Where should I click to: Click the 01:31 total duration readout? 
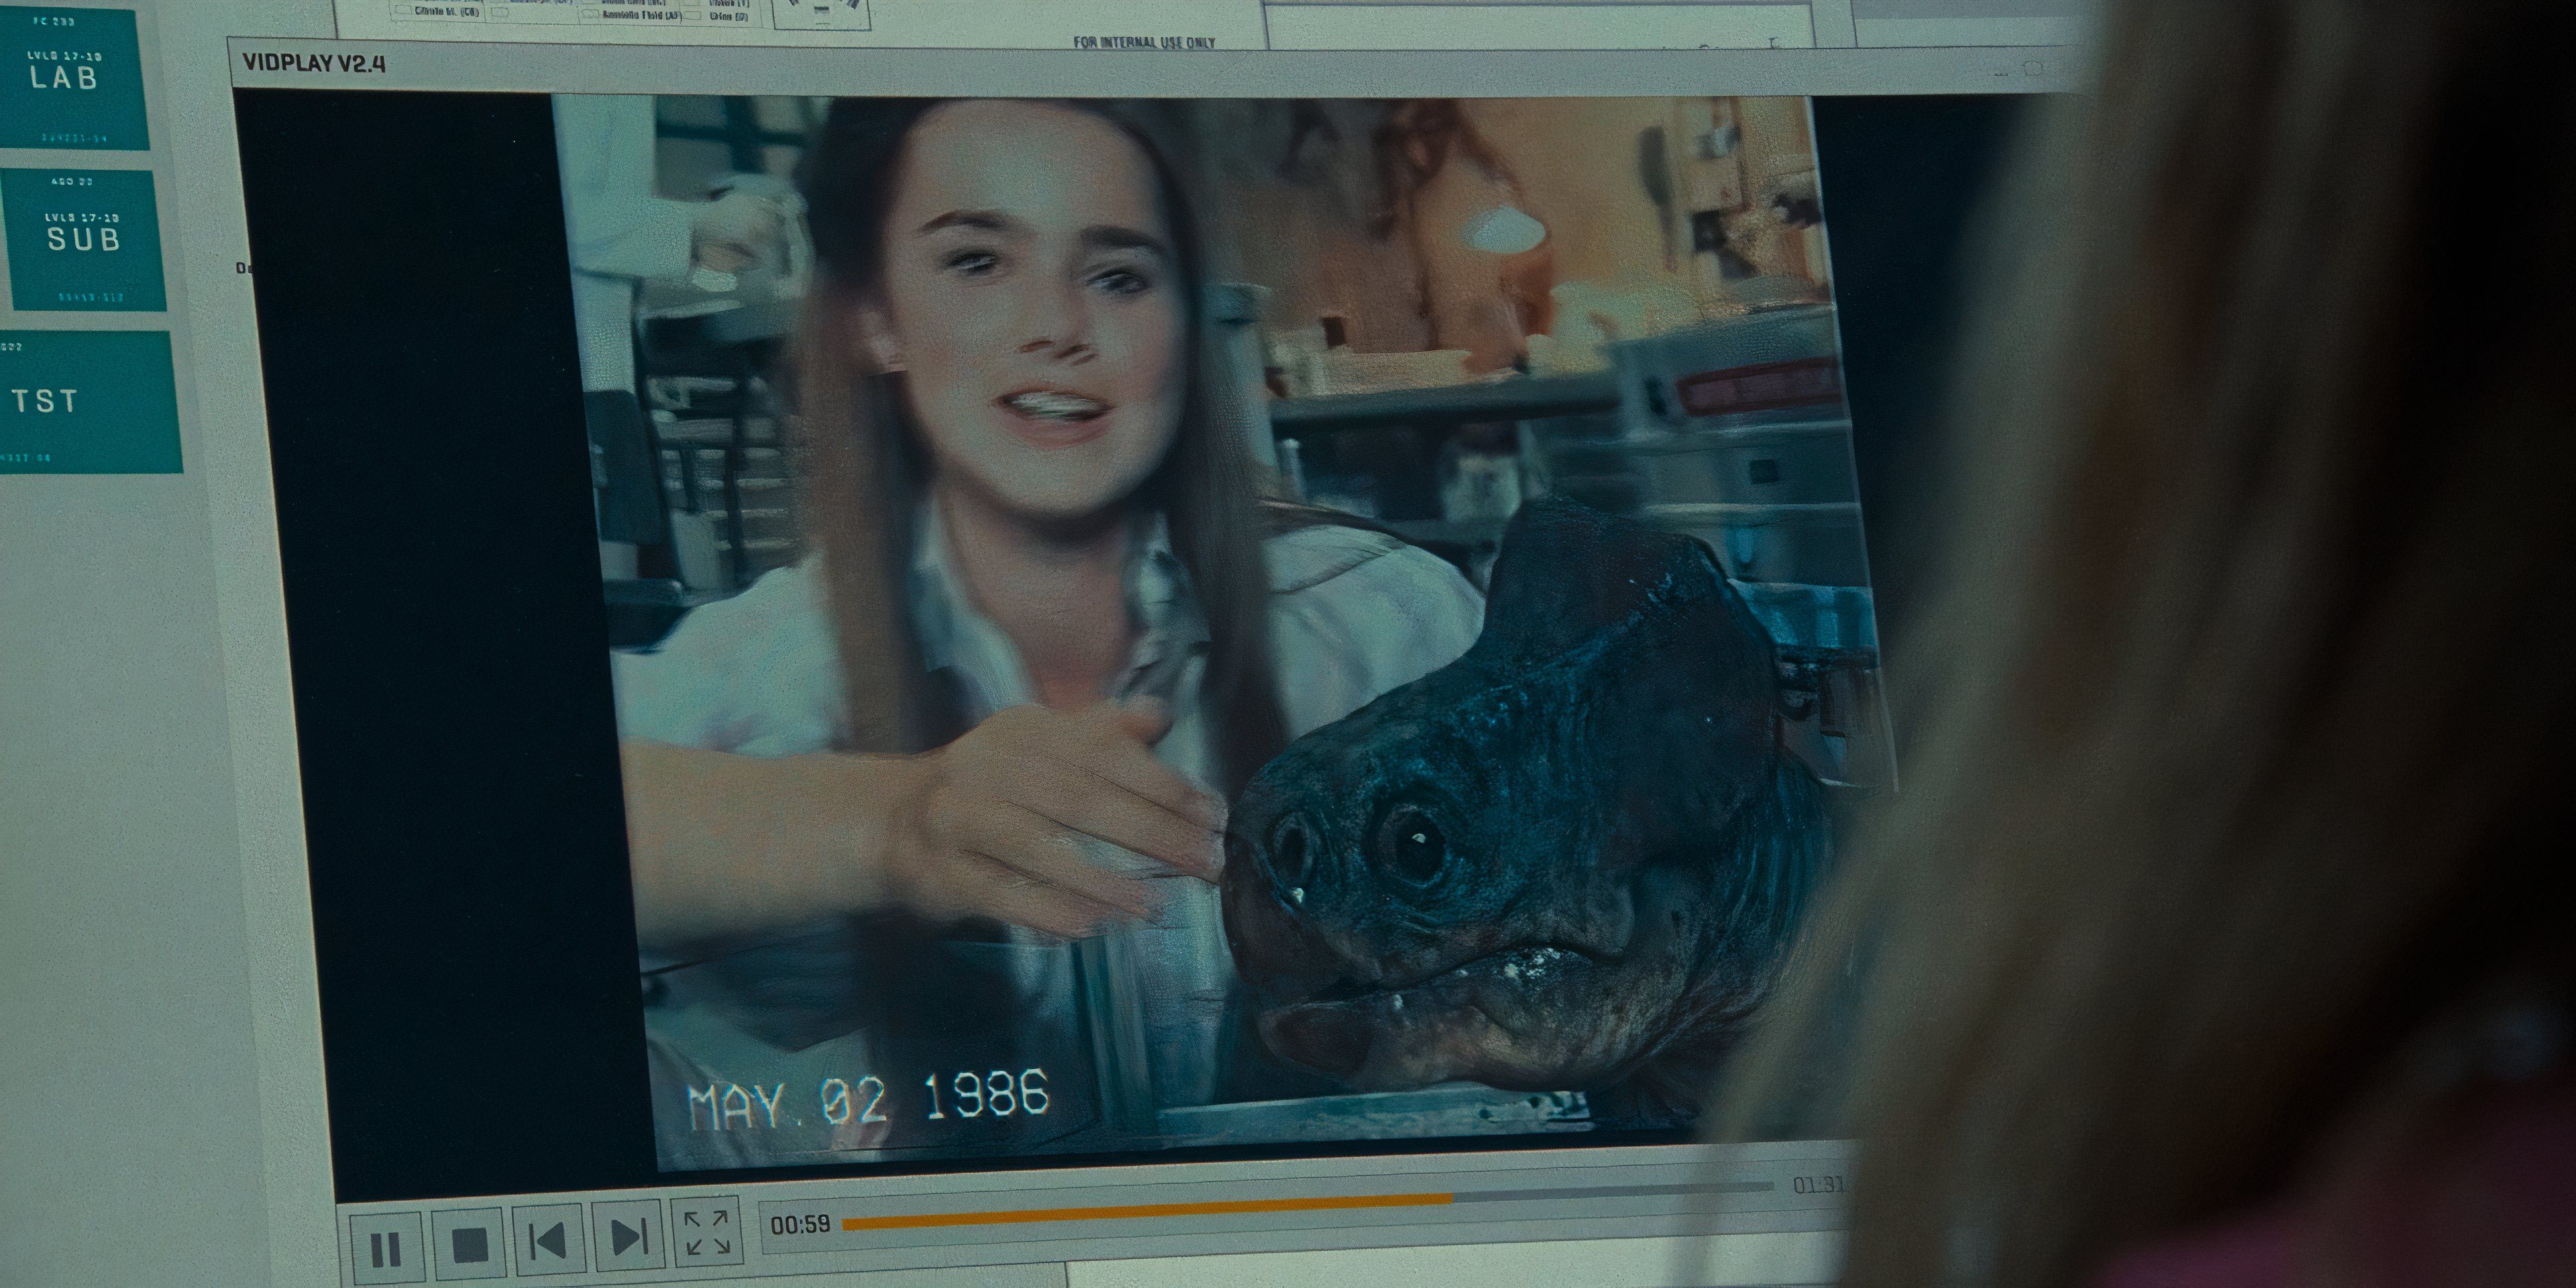pyautogui.click(x=1817, y=1185)
